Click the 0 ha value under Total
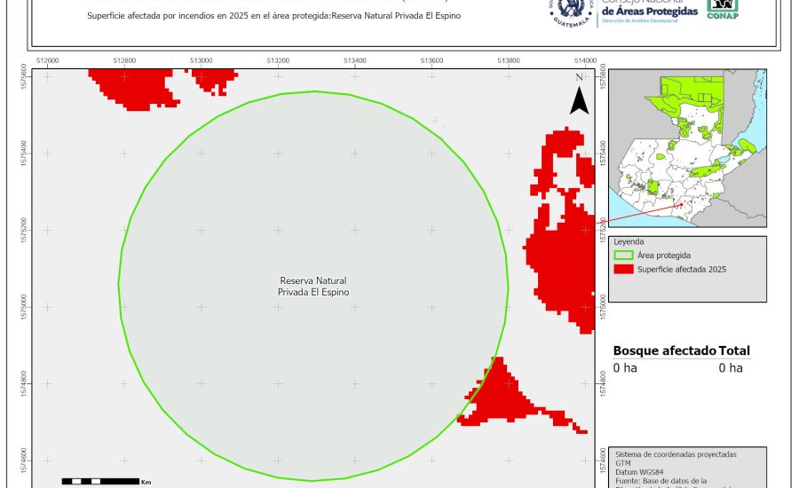Viewport: 799px width, 488px height. tap(730, 367)
